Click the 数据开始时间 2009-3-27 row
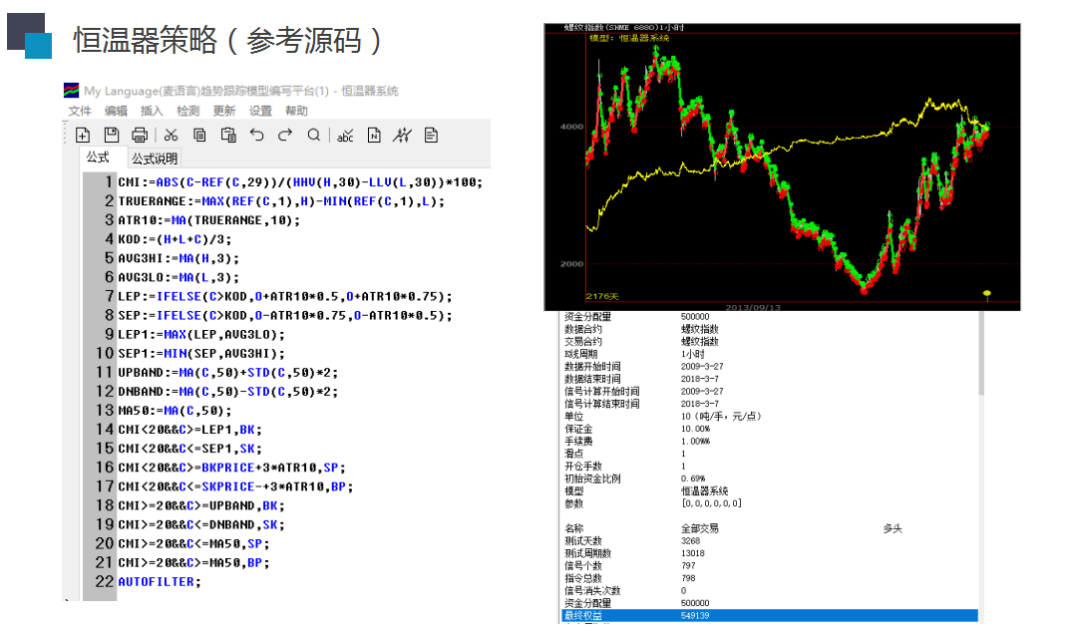 pyautogui.click(x=643, y=367)
